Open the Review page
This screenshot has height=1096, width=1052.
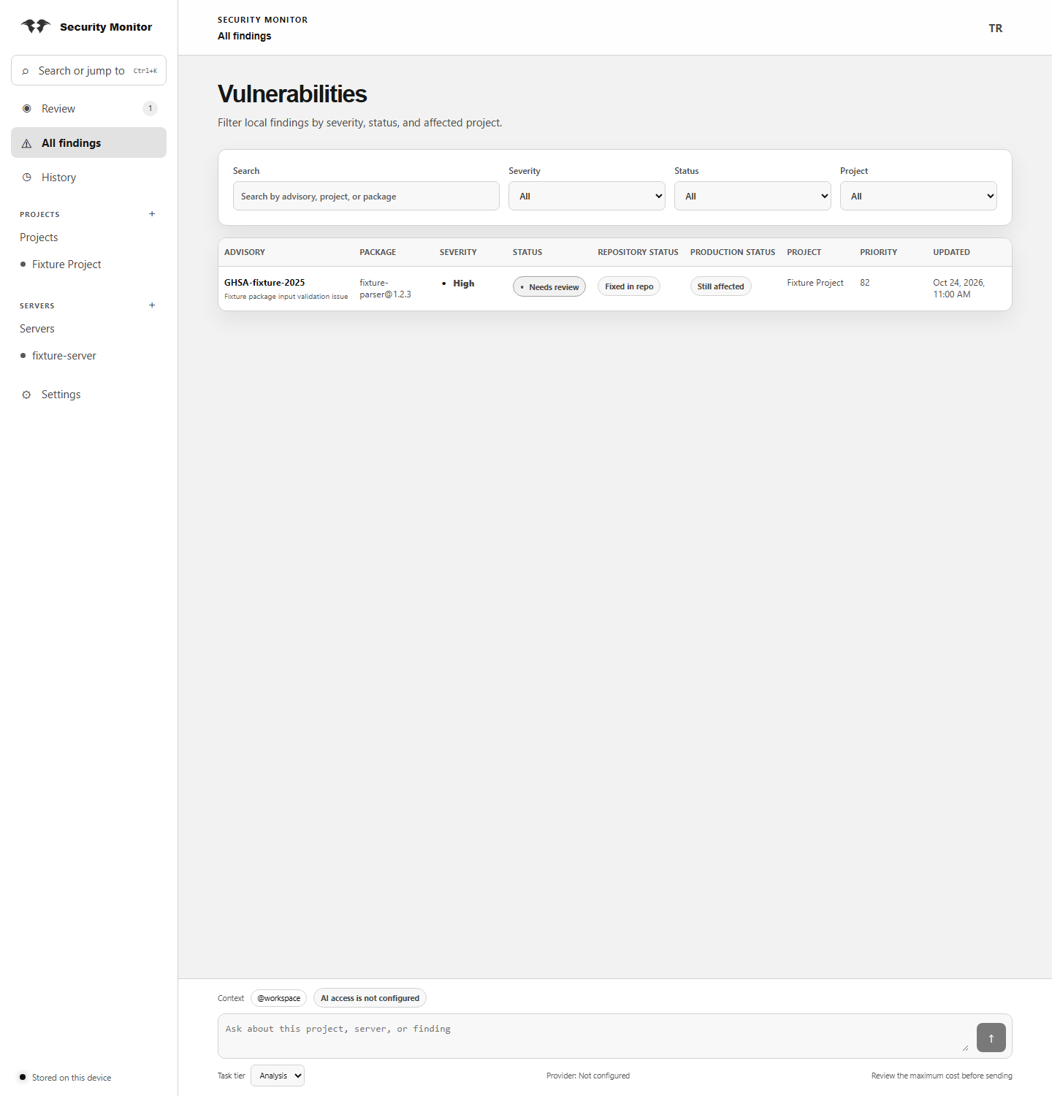[x=88, y=109]
